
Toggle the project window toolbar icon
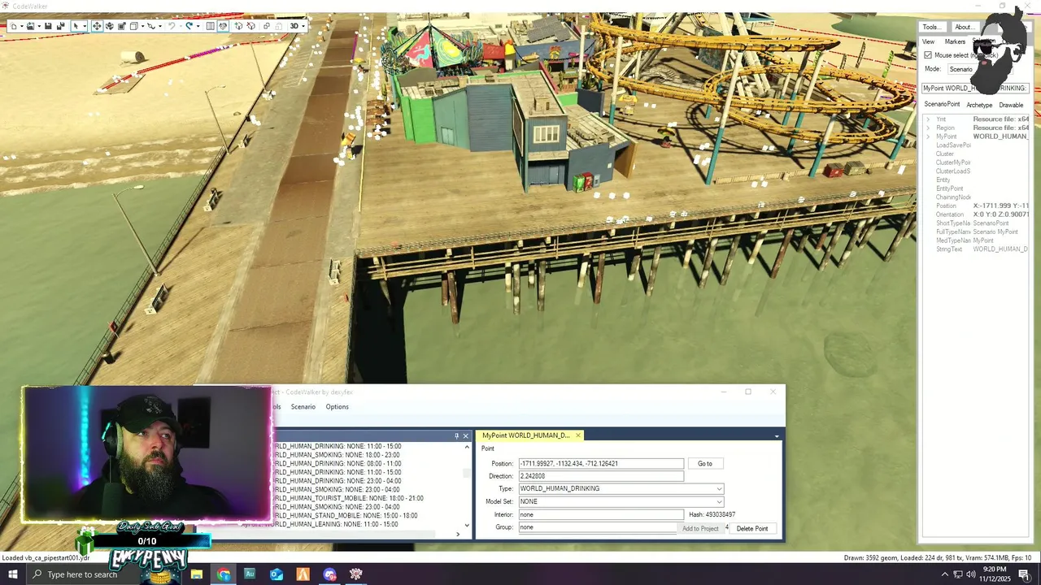223,26
